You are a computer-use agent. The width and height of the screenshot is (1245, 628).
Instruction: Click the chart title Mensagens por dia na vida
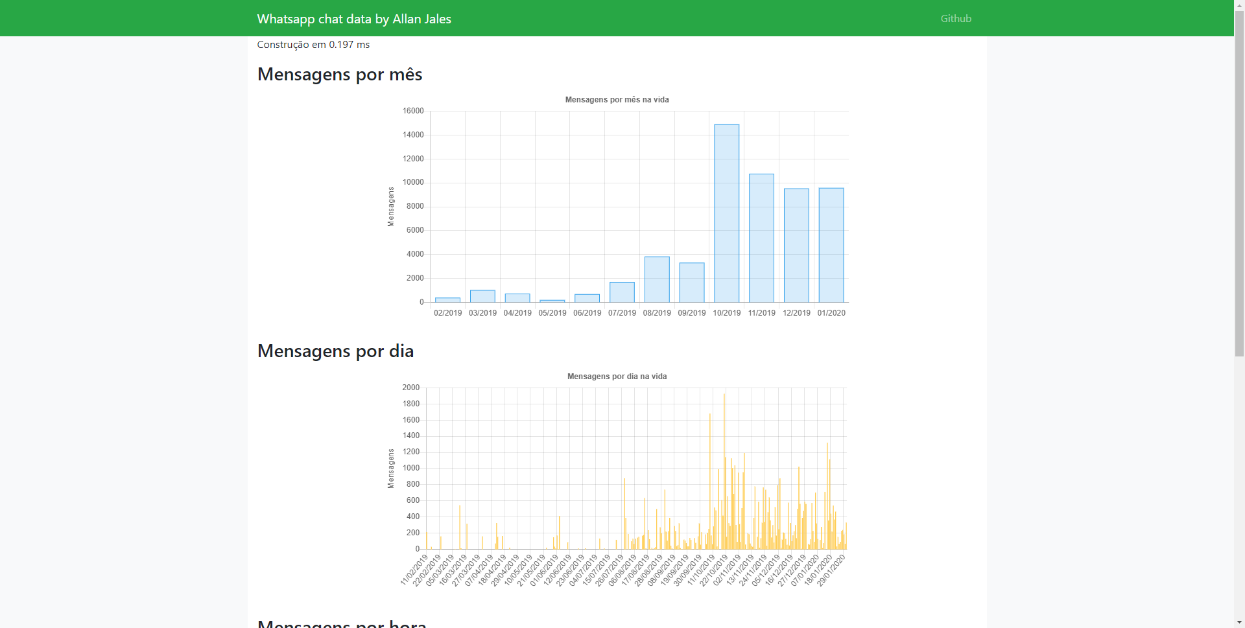[x=616, y=377]
